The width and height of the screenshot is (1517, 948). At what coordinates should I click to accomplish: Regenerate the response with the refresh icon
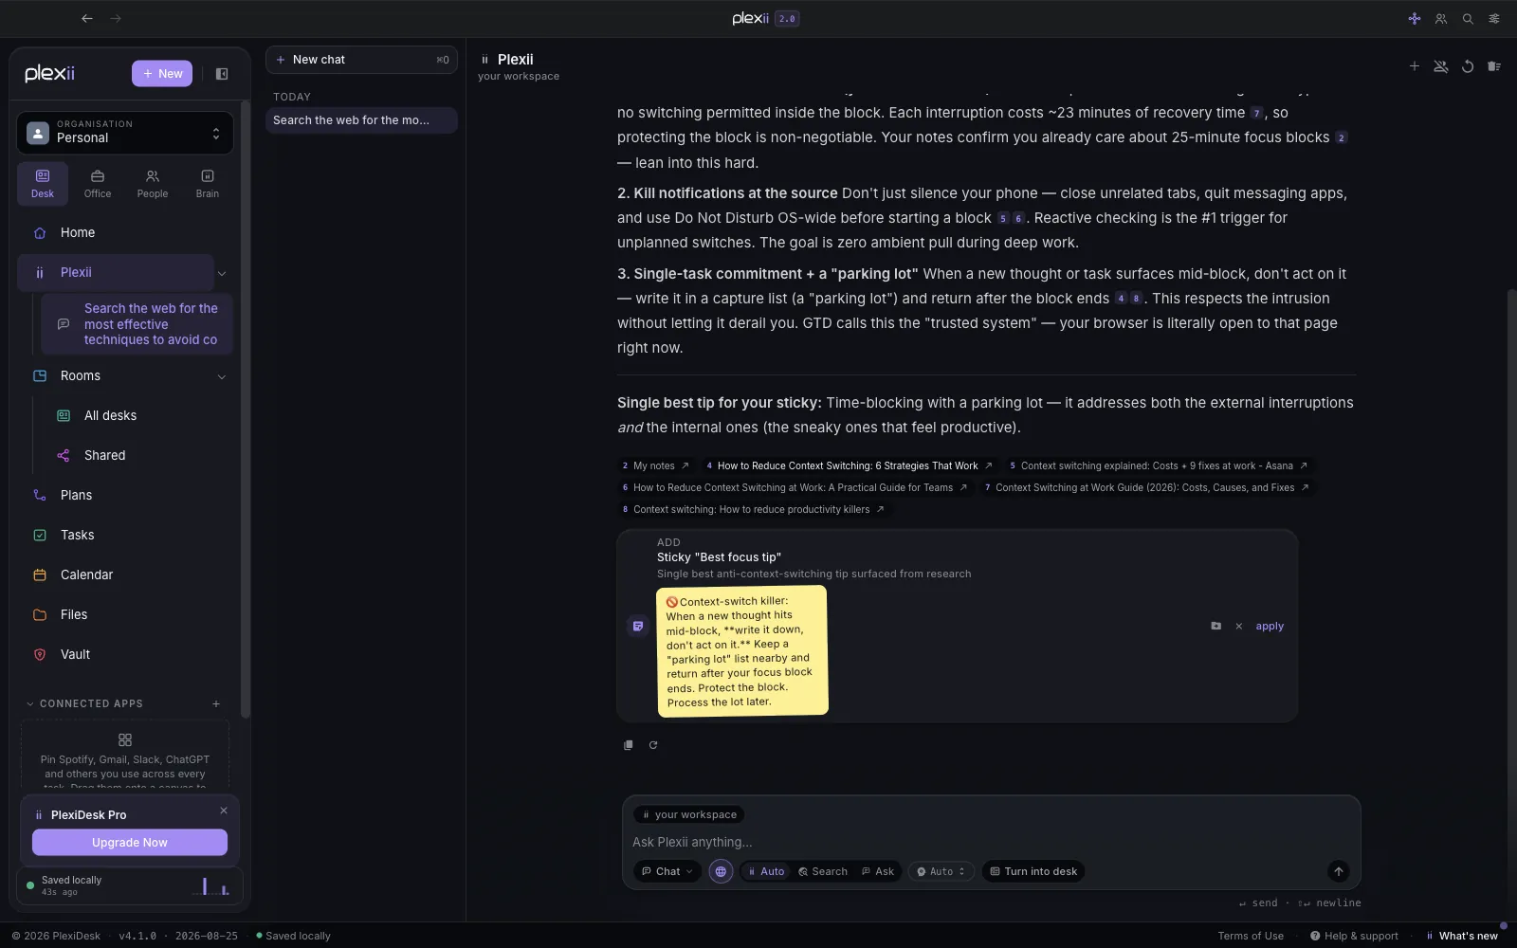coord(653,745)
